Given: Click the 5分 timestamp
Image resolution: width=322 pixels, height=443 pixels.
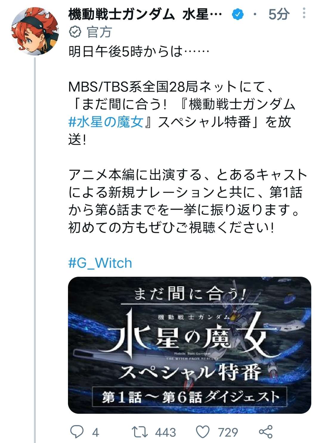Looking at the screenshot, I should tap(279, 14).
